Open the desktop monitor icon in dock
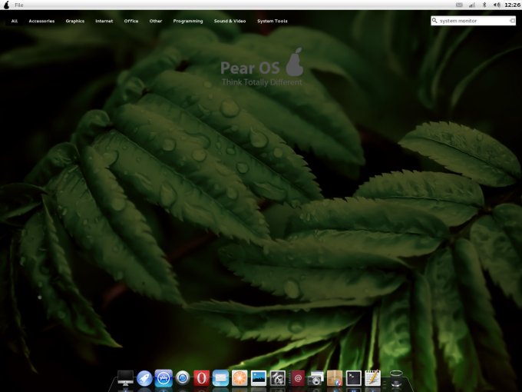Viewport: 522px width, 392px height. (125, 378)
